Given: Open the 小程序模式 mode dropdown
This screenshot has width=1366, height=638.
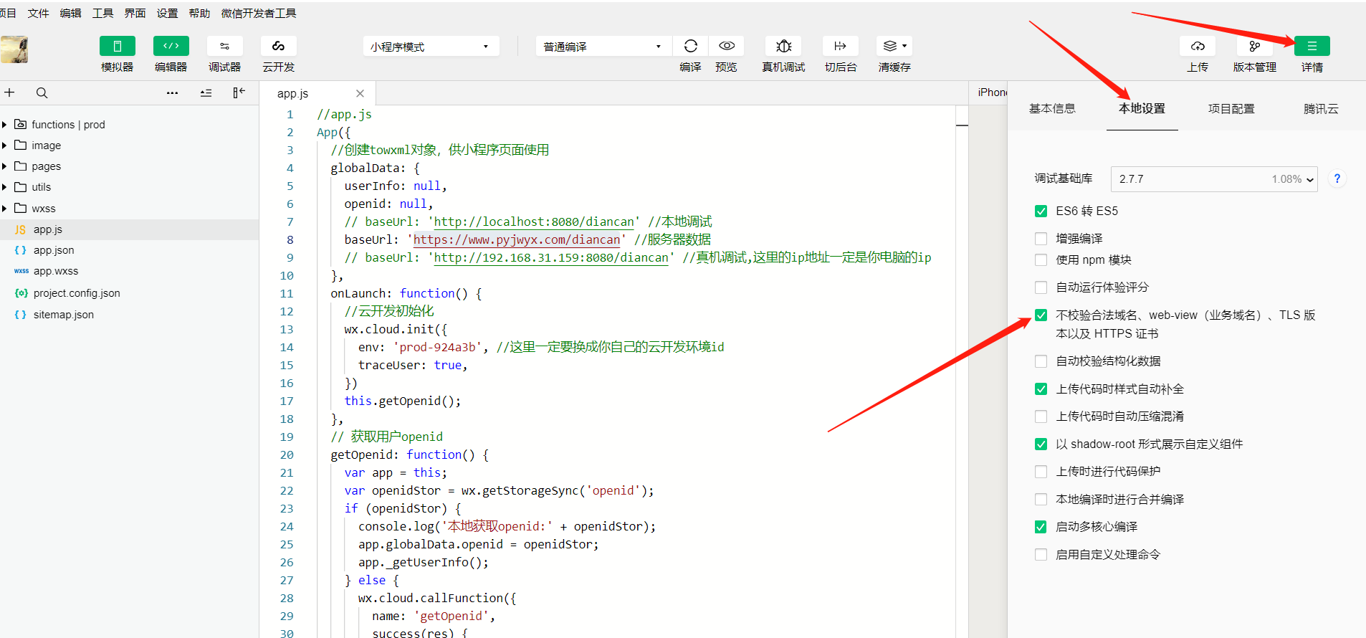Looking at the screenshot, I should tap(430, 47).
